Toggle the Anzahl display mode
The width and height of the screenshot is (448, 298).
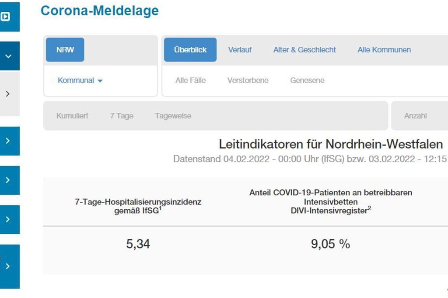415,116
